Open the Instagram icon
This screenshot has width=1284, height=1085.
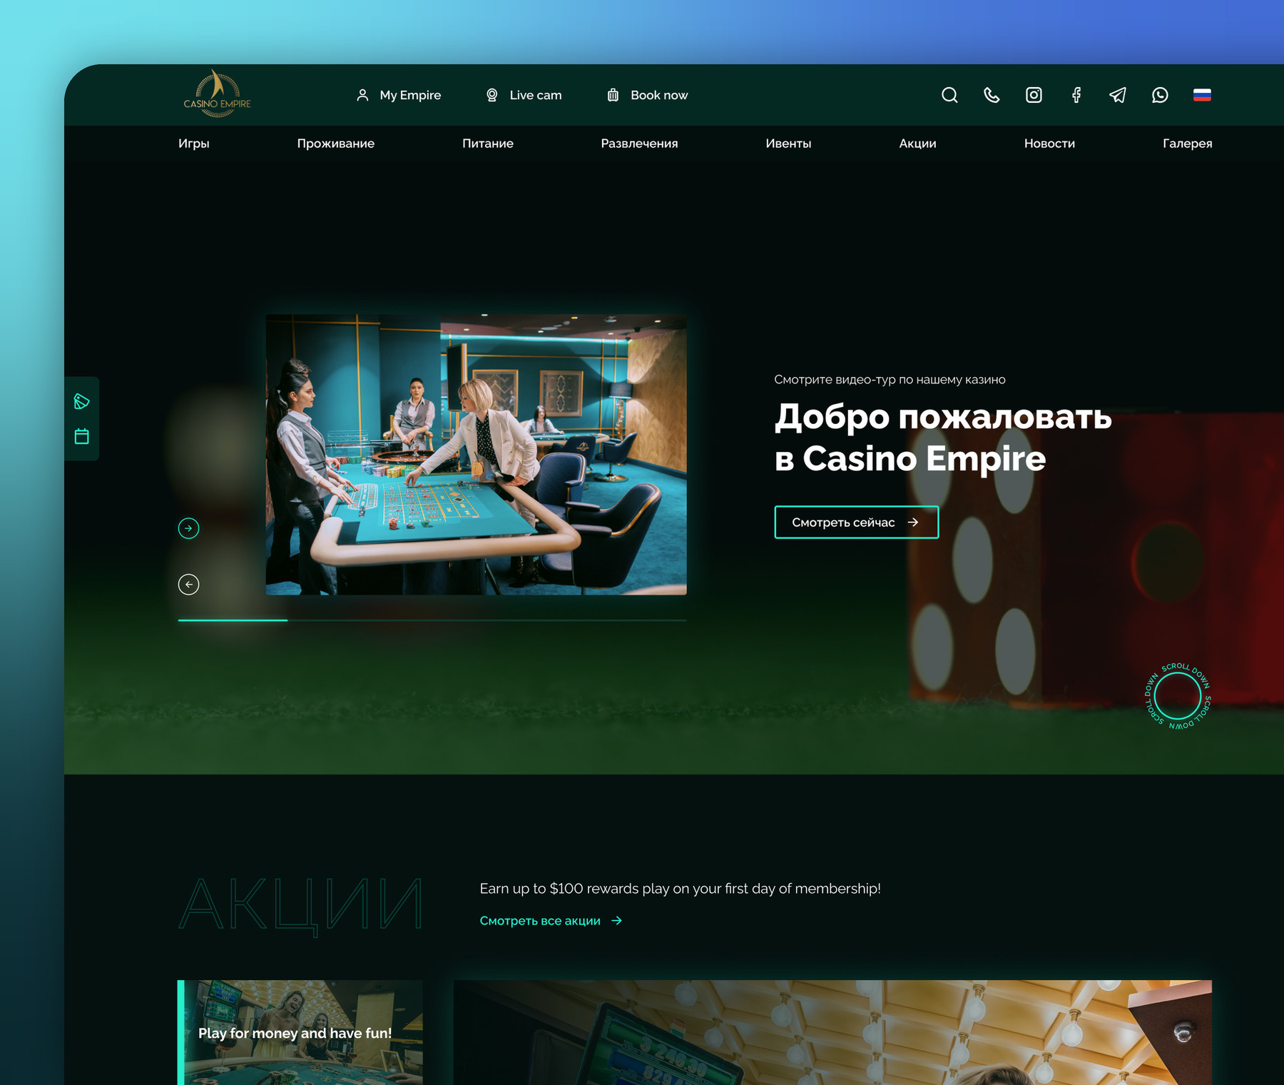1034,95
